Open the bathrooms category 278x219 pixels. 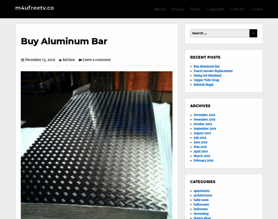(x=201, y=204)
